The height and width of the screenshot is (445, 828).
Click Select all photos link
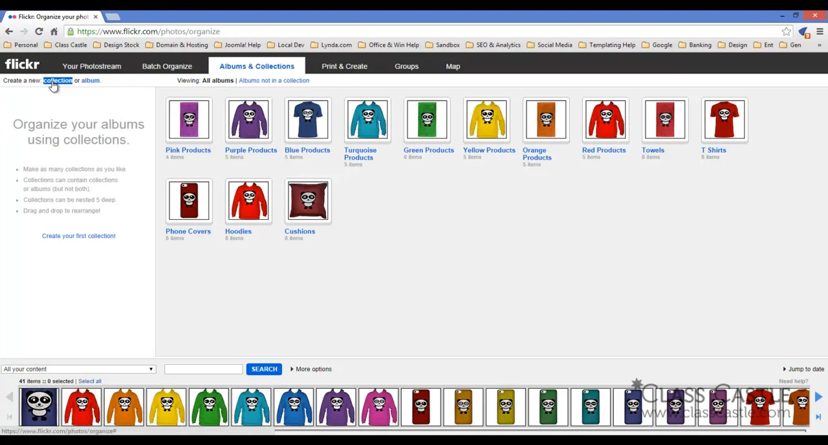tap(90, 381)
